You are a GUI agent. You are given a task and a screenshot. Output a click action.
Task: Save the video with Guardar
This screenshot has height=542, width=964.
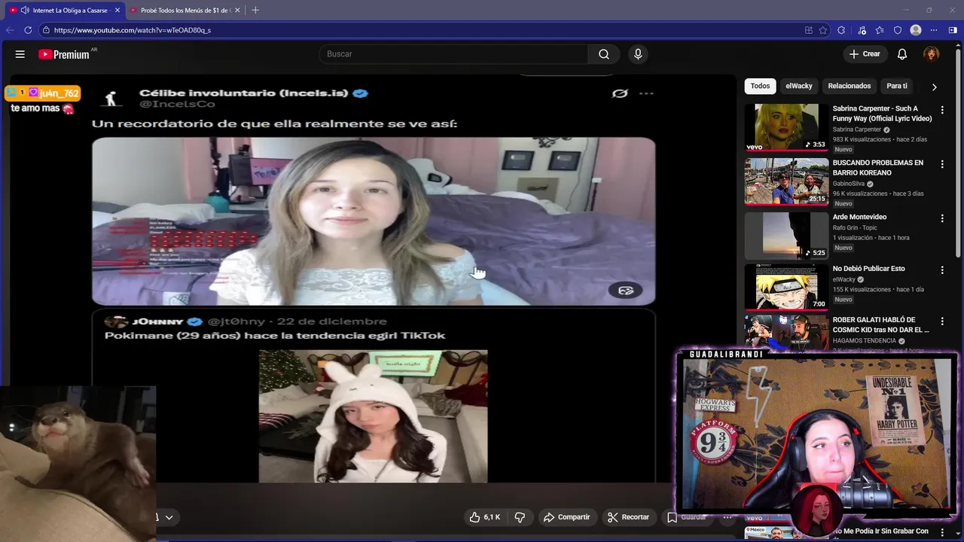pyautogui.click(x=686, y=517)
